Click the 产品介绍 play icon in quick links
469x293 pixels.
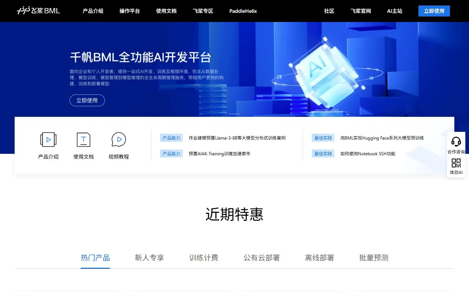coord(48,139)
